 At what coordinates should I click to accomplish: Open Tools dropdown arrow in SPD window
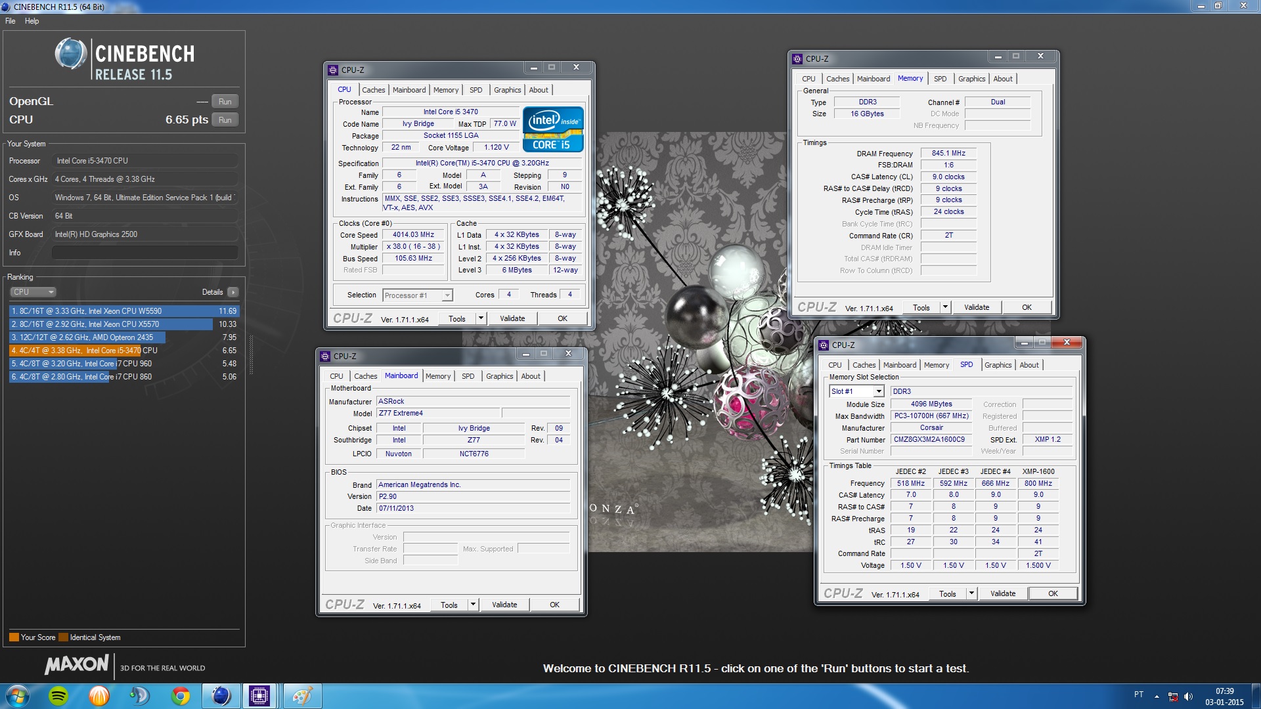click(x=971, y=593)
